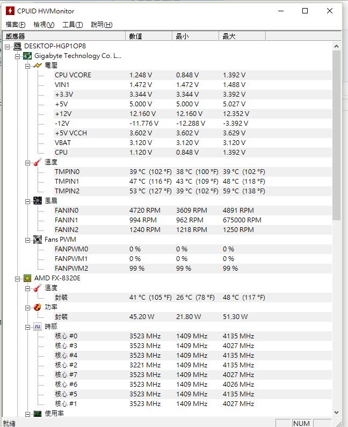Image resolution: width=348 pixels, height=427 pixels.
Task: Click the AMD FX-8320E CPU chip icon
Action: pos(27,278)
